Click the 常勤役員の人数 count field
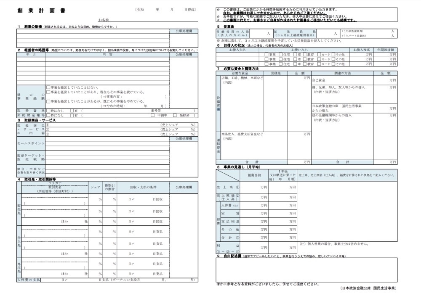Image resolution: width=421 pixels, height=296 pixels. [261, 34]
